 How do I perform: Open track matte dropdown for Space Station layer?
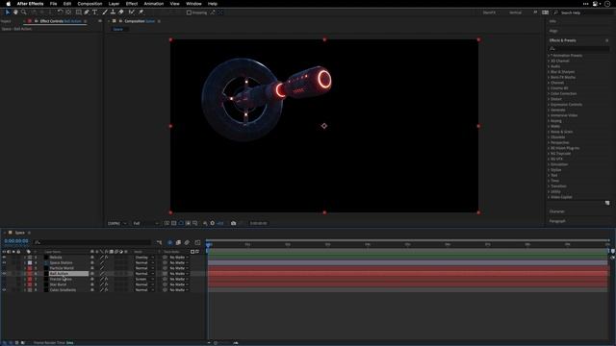click(179, 262)
